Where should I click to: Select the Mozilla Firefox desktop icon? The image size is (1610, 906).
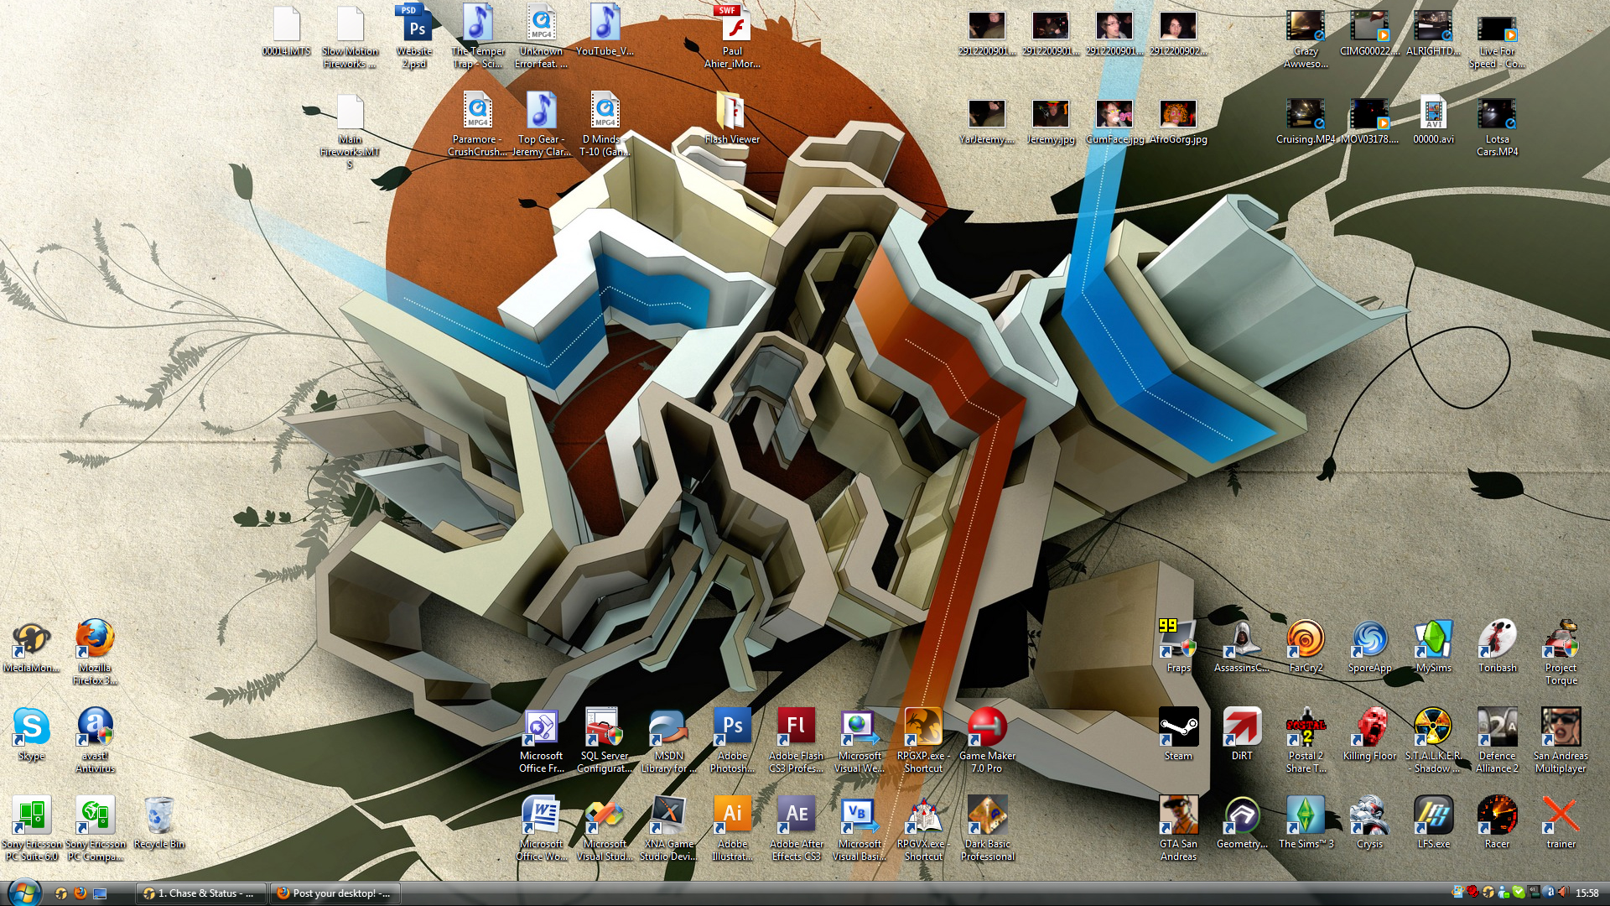[95, 640]
